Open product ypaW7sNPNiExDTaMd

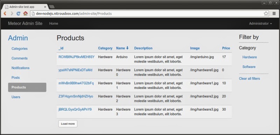point(75,70)
